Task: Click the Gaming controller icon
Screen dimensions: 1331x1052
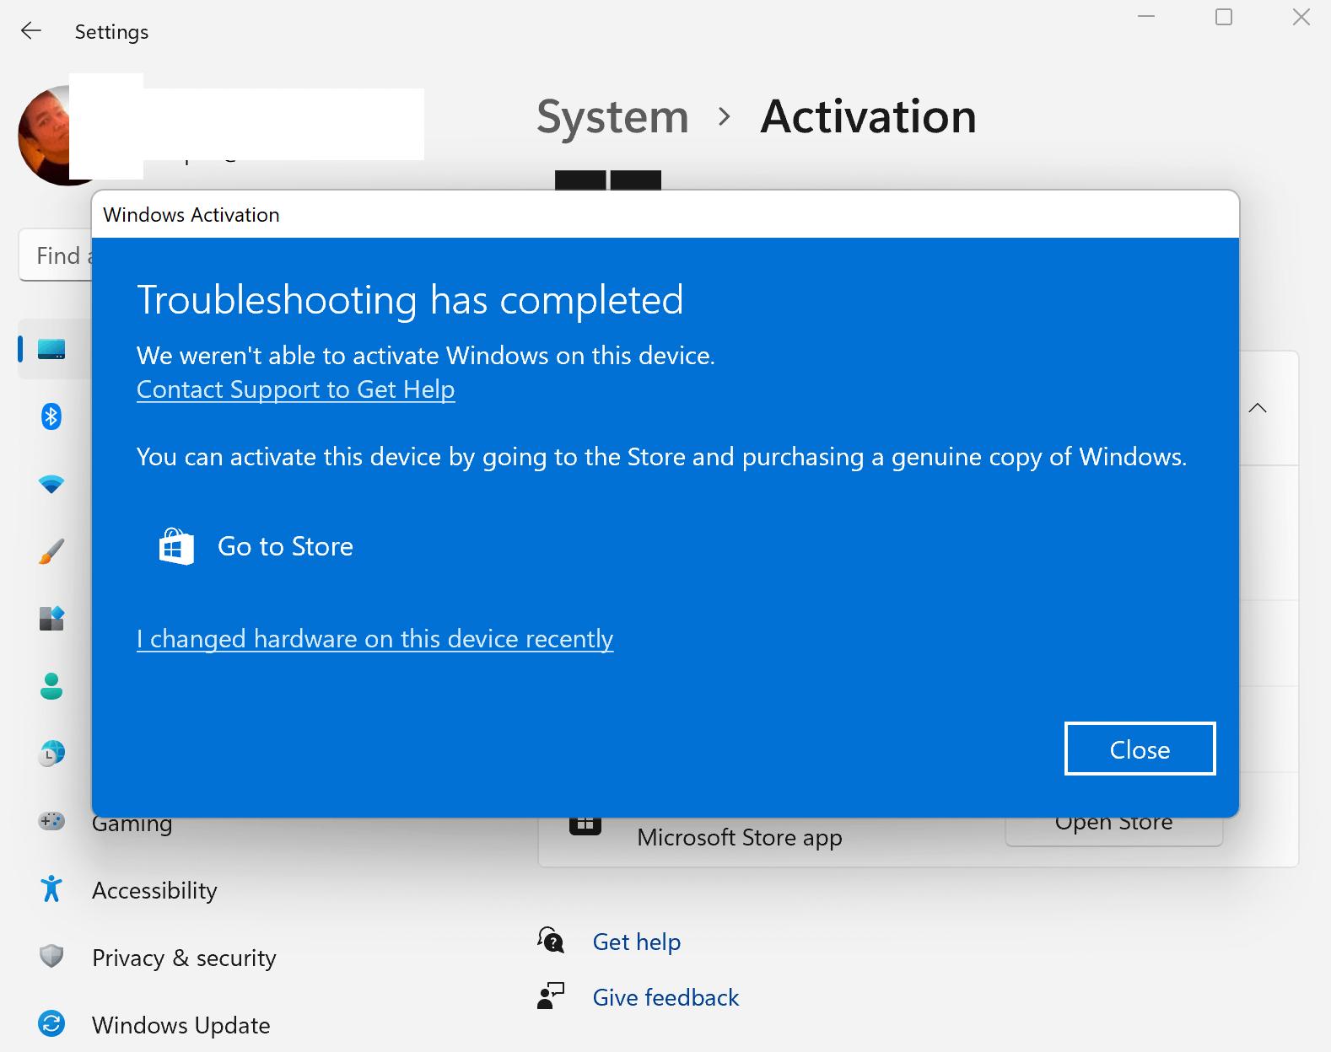Action: pyautogui.click(x=51, y=820)
